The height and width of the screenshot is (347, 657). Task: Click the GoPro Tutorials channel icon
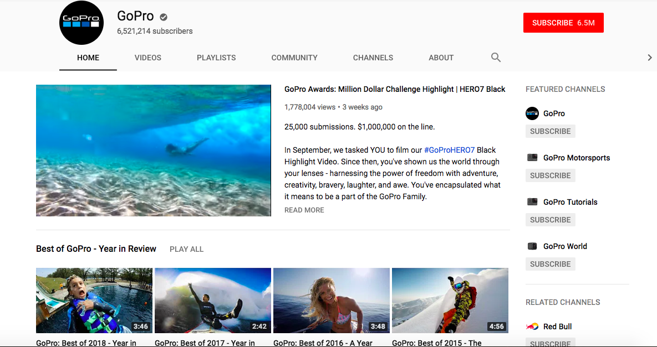[x=532, y=202]
